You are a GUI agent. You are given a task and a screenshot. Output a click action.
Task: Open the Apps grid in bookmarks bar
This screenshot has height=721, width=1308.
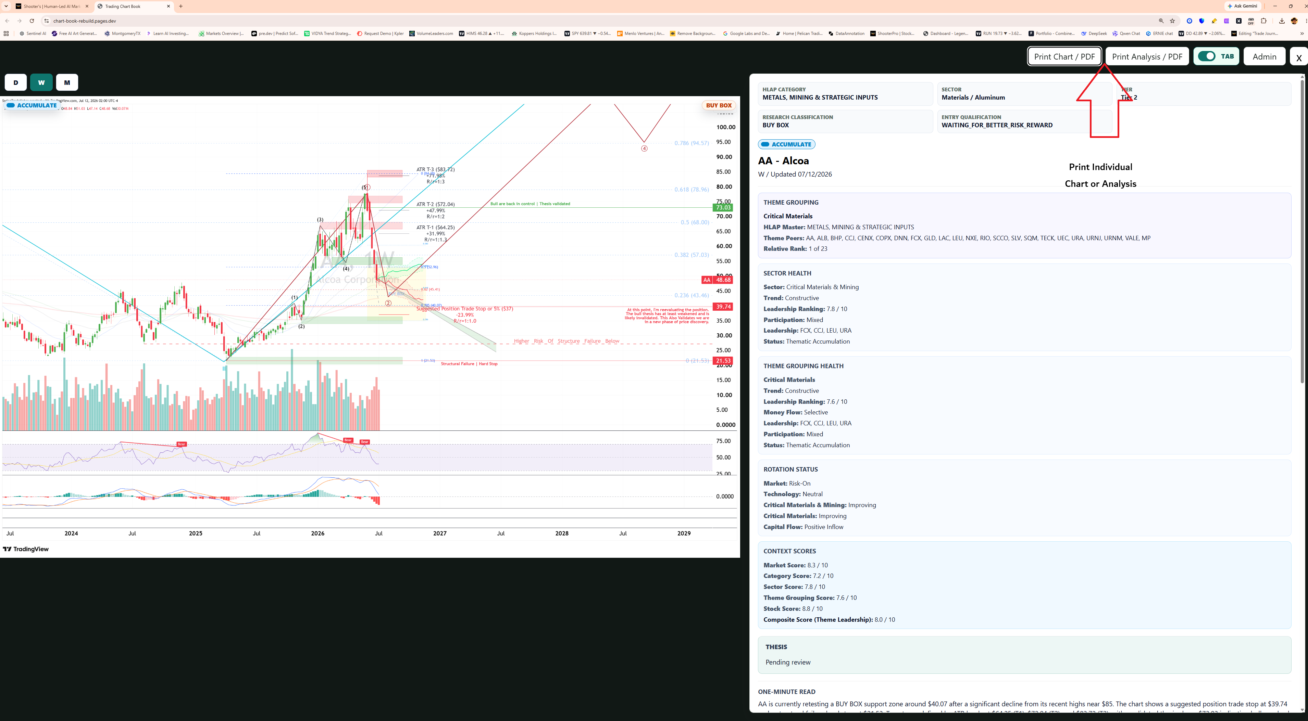click(6, 34)
